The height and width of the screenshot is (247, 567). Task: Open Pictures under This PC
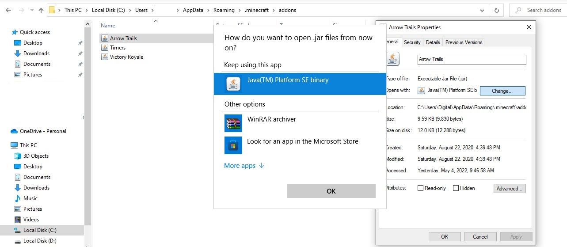tap(33, 209)
